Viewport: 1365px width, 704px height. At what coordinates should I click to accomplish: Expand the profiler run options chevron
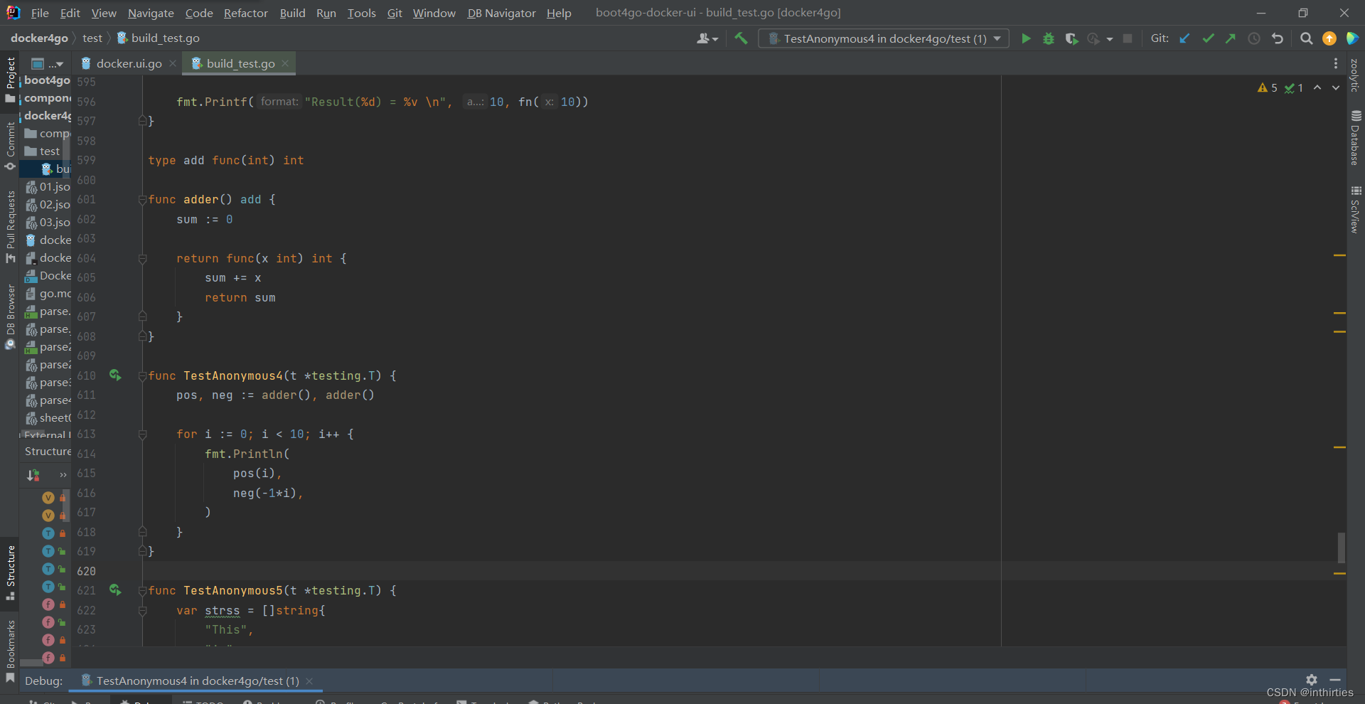(x=1111, y=38)
